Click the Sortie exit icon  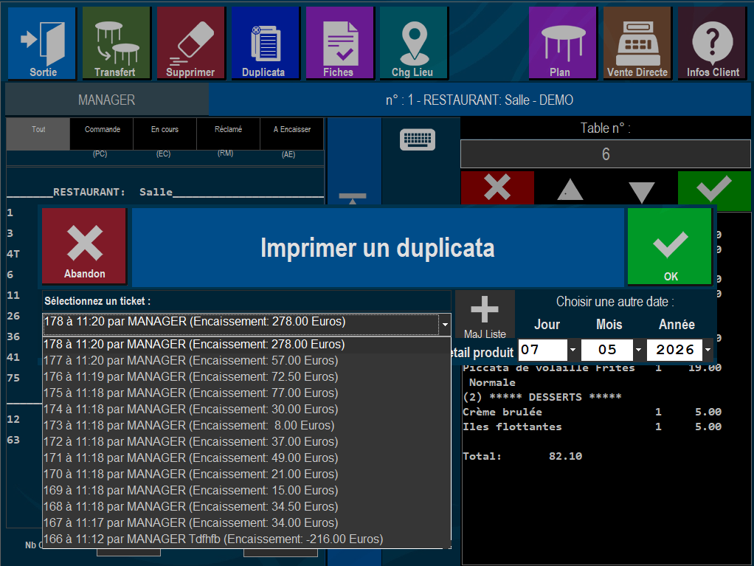[42, 43]
